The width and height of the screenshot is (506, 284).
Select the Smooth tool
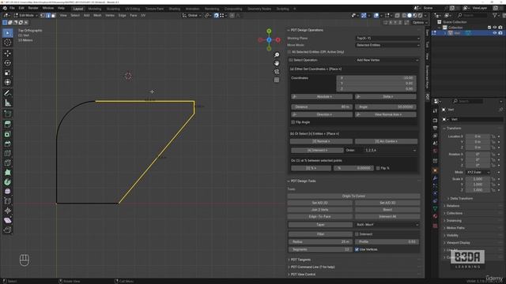pos(7,192)
